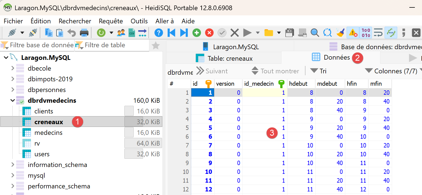Switch to the Données tab
422x195 pixels.
(331, 57)
